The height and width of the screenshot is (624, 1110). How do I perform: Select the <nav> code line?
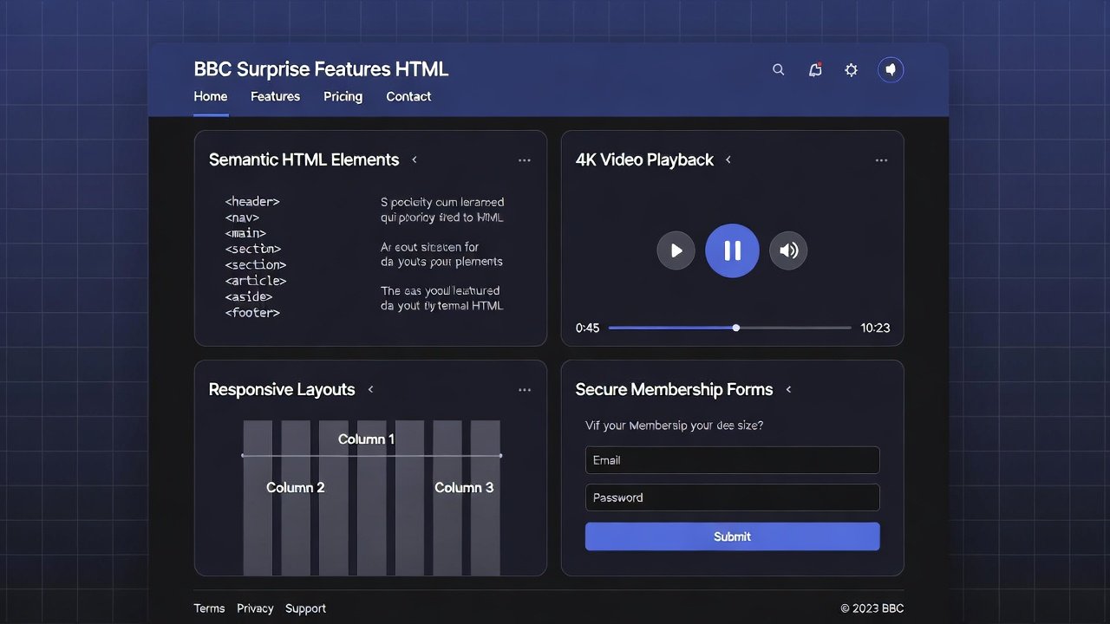pos(242,218)
